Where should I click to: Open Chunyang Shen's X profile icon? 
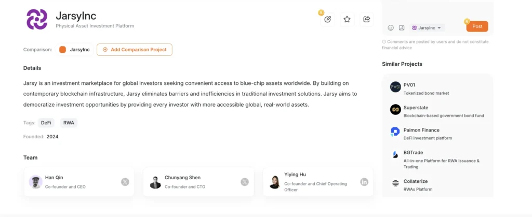coord(245,182)
